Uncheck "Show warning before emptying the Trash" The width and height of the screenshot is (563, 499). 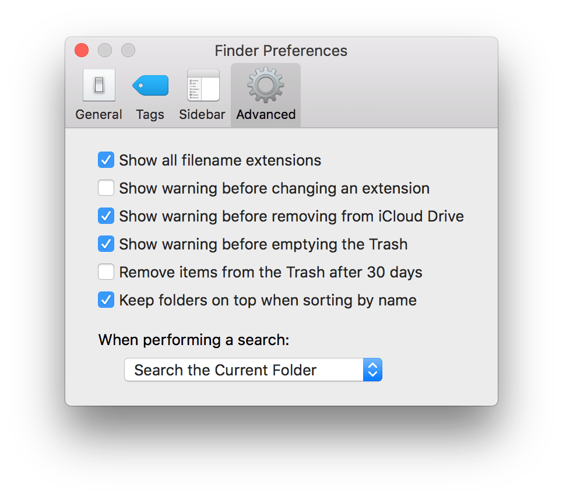(105, 244)
